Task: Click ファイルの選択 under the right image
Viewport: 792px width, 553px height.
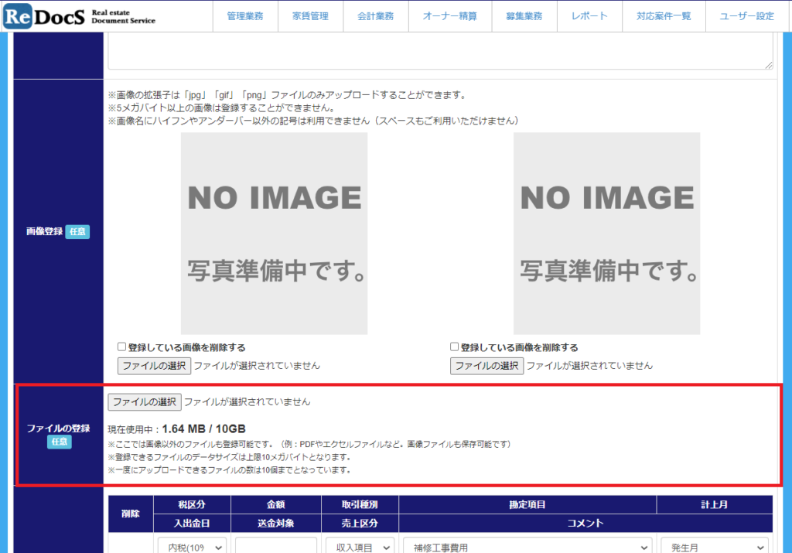Action: click(486, 365)
